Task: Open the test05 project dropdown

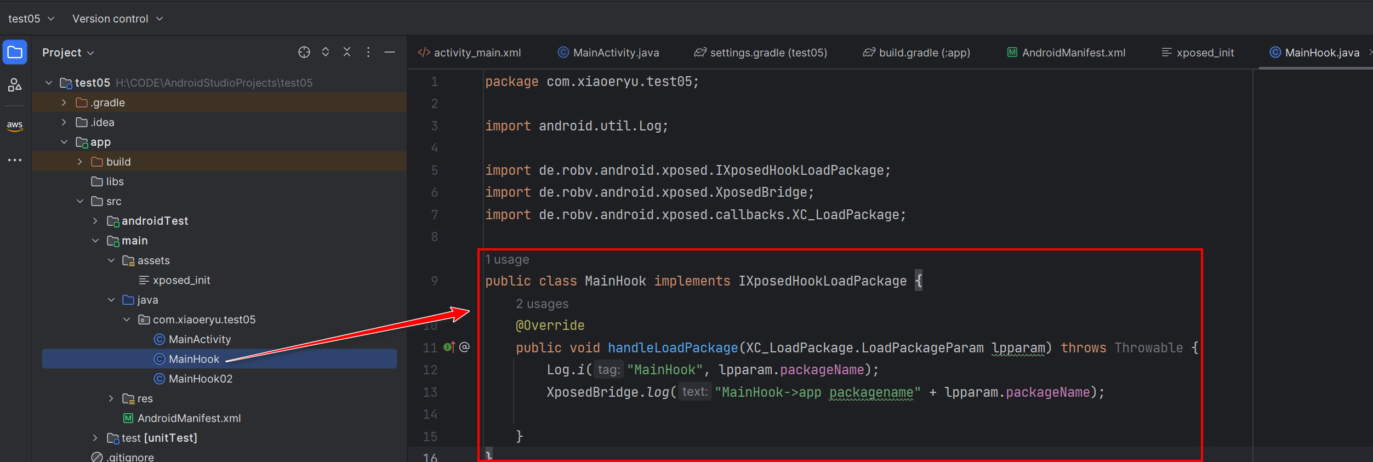Action: click(31, 19)
